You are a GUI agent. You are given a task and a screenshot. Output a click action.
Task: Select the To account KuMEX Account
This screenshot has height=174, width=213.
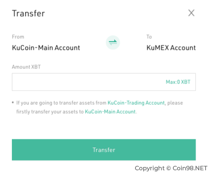tap(171, 48)
